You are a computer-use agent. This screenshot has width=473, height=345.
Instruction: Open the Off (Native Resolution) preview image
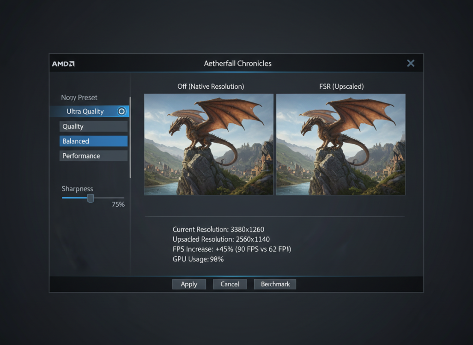pyautogui.click(x=209, y=145)
